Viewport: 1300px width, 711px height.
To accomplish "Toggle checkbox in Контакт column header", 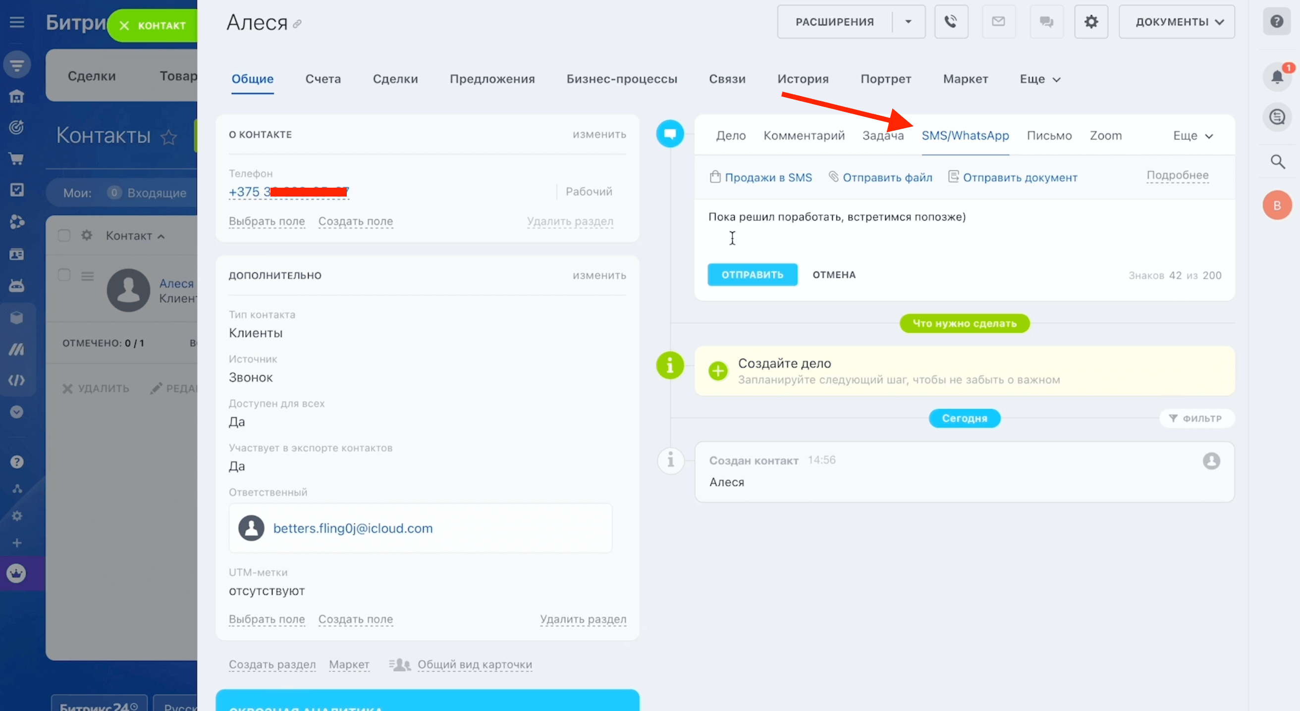I will (x=64, y=236).
